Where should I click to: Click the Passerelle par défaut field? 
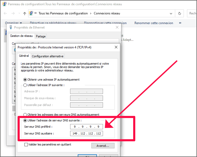pyautogui.click(x=86, y=105)
